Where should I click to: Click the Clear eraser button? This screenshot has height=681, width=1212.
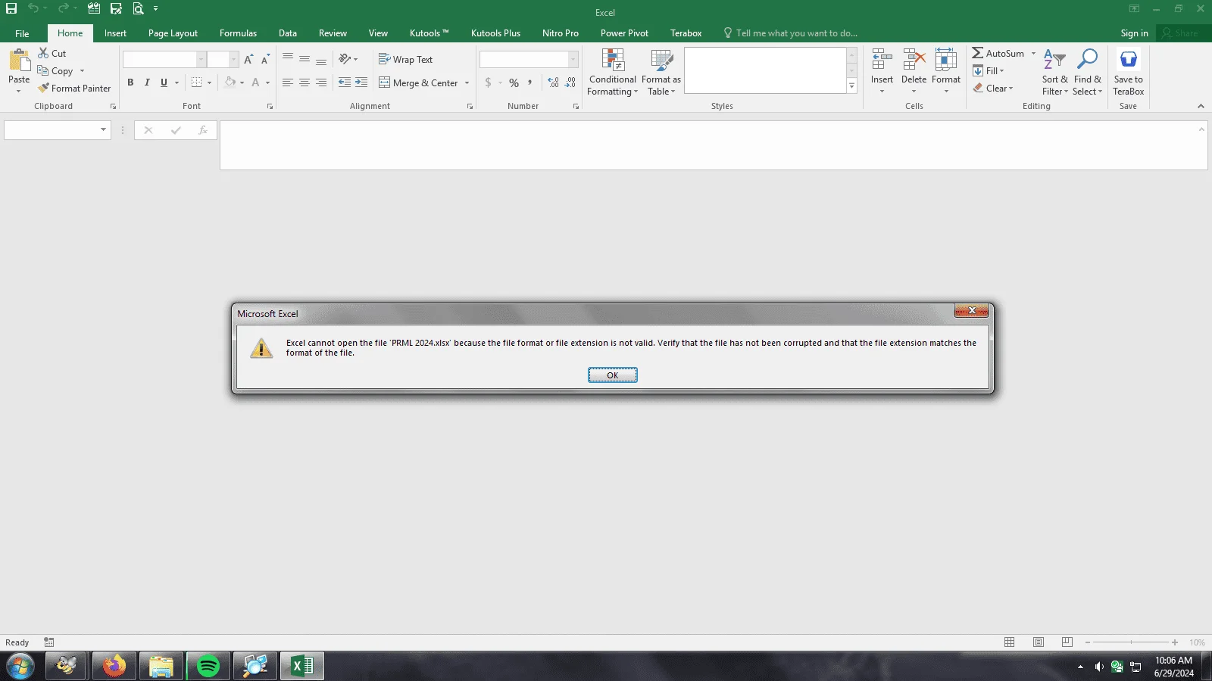pyautogui.click(x=993, y=89)
